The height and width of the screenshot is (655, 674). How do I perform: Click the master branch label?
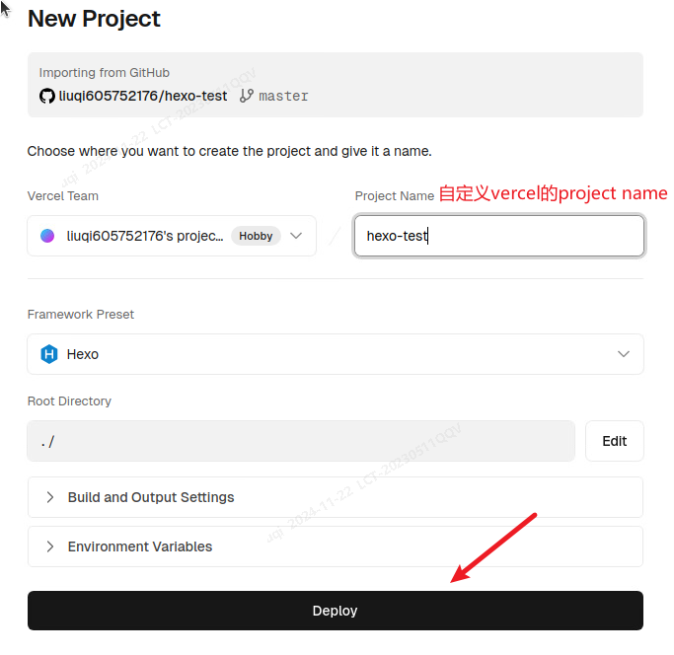click(283, 96)
